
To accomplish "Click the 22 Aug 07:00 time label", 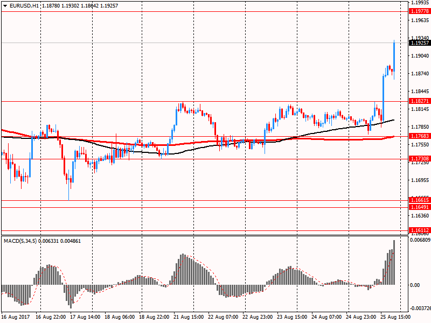I will [x=223, y=317].
